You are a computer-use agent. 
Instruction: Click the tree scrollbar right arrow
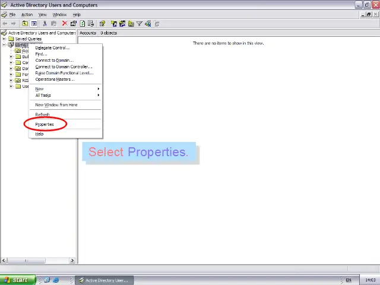coord(72,260)
